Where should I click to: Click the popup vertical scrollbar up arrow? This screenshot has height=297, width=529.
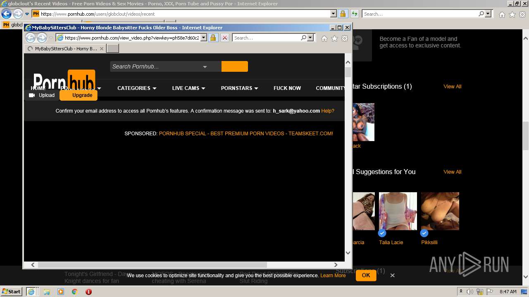click(x=348, y=62)
